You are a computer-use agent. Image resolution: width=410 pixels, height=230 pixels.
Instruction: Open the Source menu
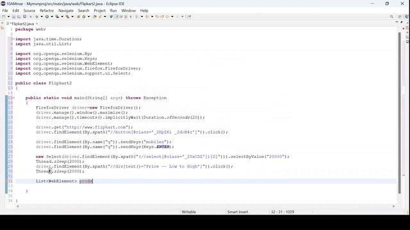tap(29, 11)
